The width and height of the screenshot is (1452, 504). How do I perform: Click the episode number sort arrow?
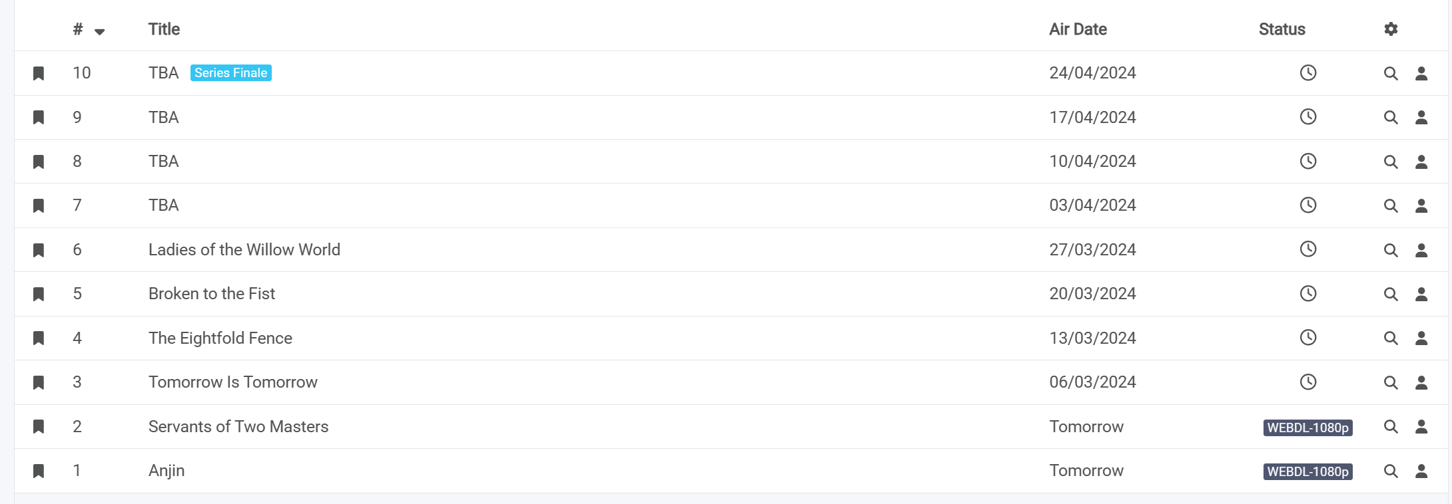pyautogui.click(x=99, y=31)
